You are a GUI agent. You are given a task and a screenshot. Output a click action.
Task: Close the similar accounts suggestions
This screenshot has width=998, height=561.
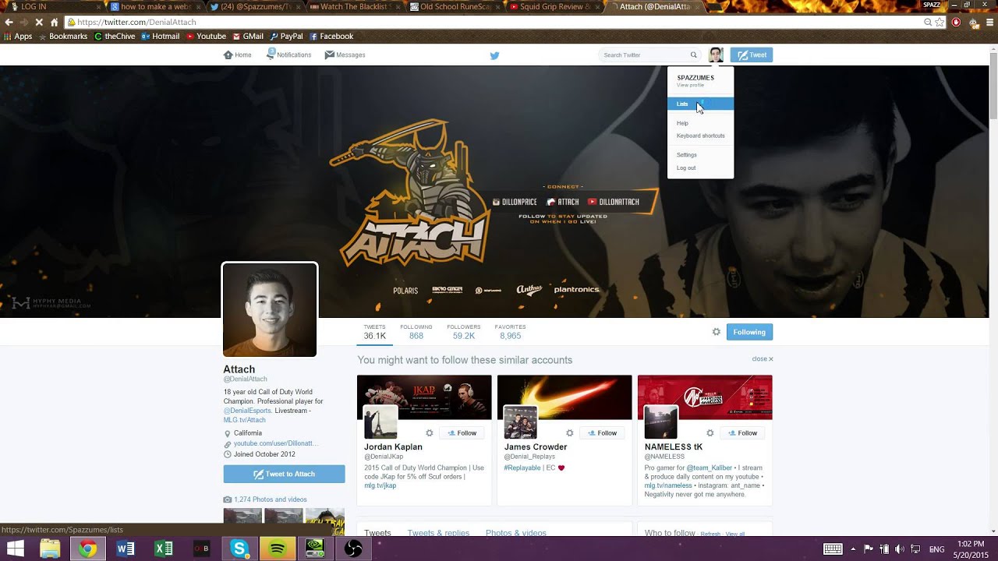[x=763, y=359]
